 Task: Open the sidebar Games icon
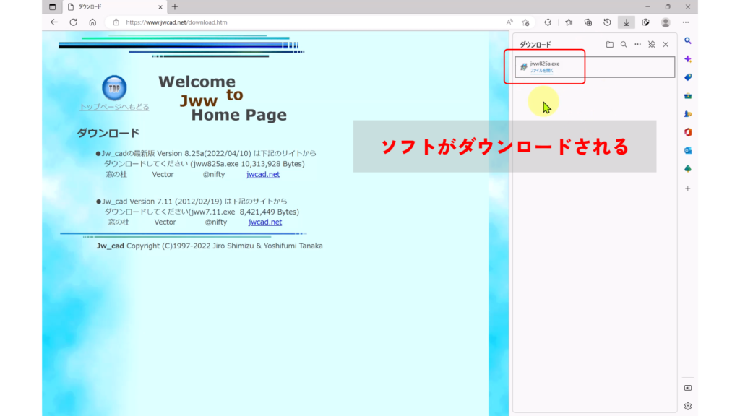(688, 114)
